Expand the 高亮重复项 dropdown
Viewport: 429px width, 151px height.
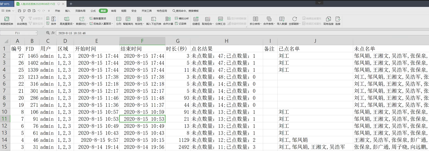coord(73,24)
